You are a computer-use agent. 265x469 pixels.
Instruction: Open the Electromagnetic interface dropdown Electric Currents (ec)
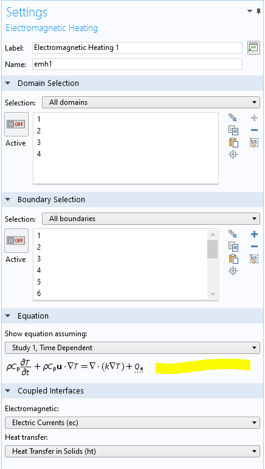point(132,423)
